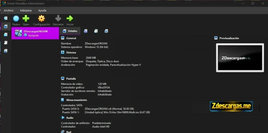Click Predeterminado host audio driver value
The image size is (268, 133).
pos(102,123)
